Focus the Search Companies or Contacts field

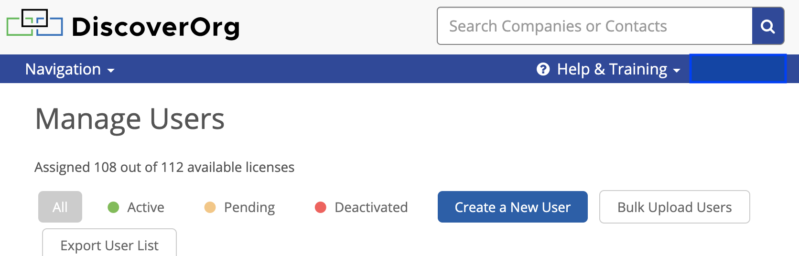(x=595, y=26)
